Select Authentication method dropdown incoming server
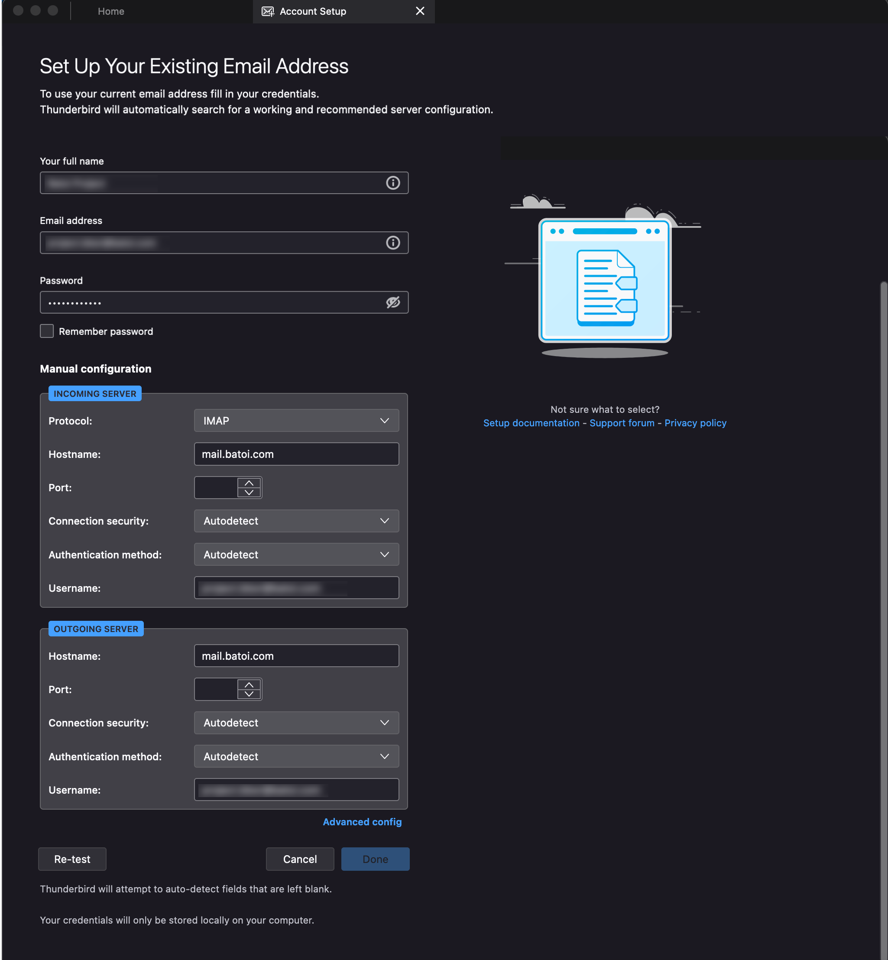 [x=295, y=555]
